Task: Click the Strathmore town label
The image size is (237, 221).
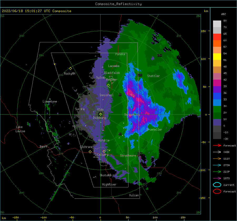Action: click(x=128, y=156)
